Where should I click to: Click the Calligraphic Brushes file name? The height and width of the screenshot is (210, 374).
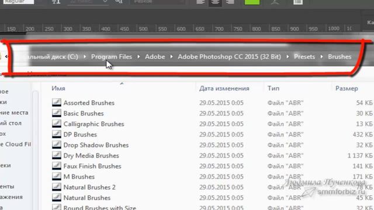click(93, 124)
